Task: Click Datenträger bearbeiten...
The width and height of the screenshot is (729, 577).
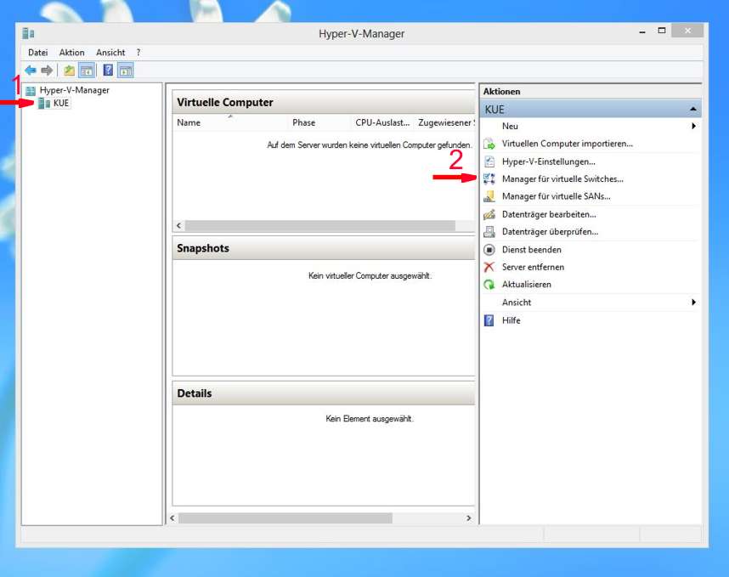Action: (549, 214)
